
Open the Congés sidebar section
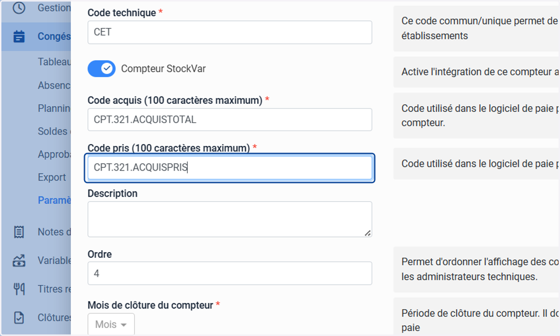pos(35,36)
